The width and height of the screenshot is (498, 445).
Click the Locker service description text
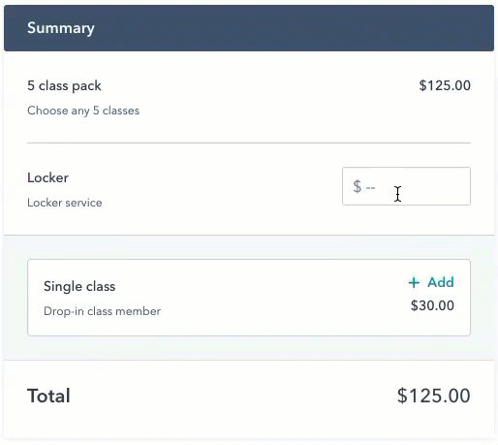tap(65, 203)
